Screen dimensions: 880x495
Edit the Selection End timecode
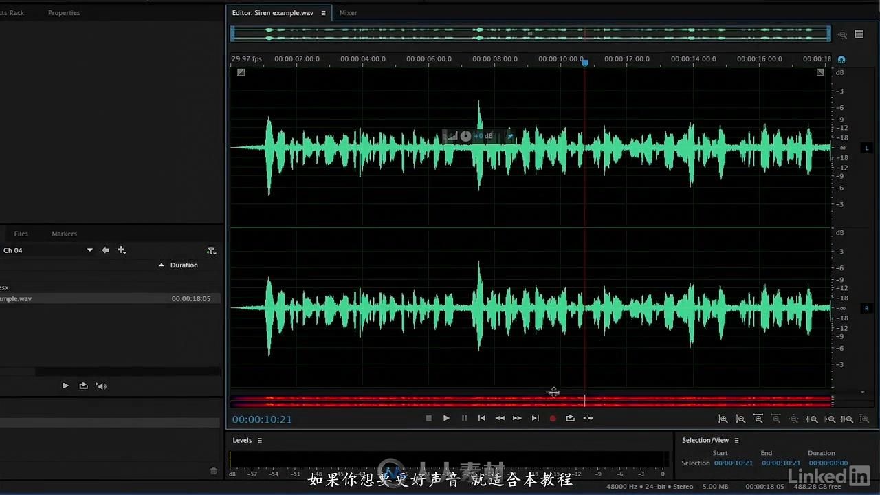click(x=780, y=463)
